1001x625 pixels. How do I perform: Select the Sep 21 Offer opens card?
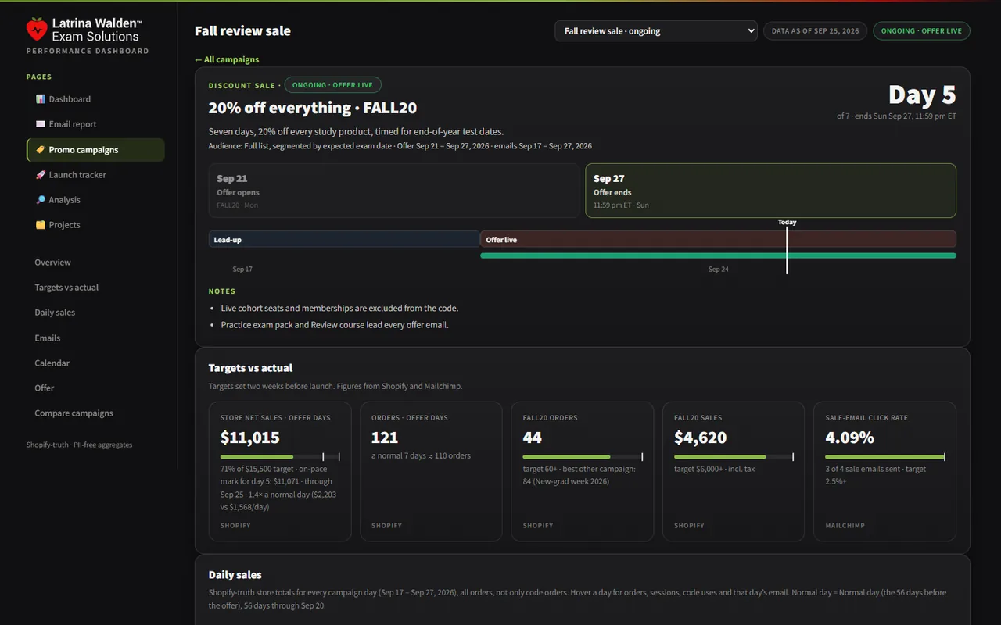[394, 191]
